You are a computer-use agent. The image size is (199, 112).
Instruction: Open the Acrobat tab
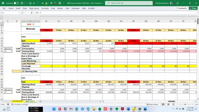tap(91, 8)
